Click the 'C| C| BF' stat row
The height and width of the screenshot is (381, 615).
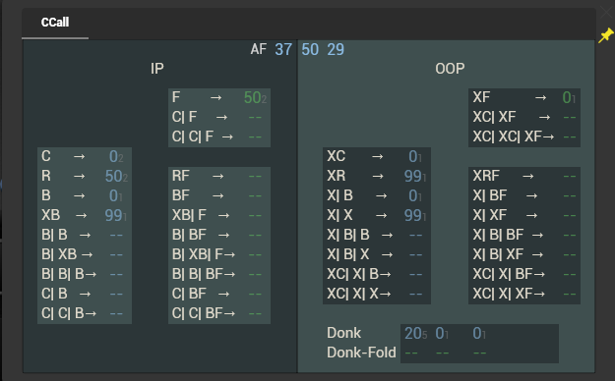pyautogui.click(x=219, y=313)
